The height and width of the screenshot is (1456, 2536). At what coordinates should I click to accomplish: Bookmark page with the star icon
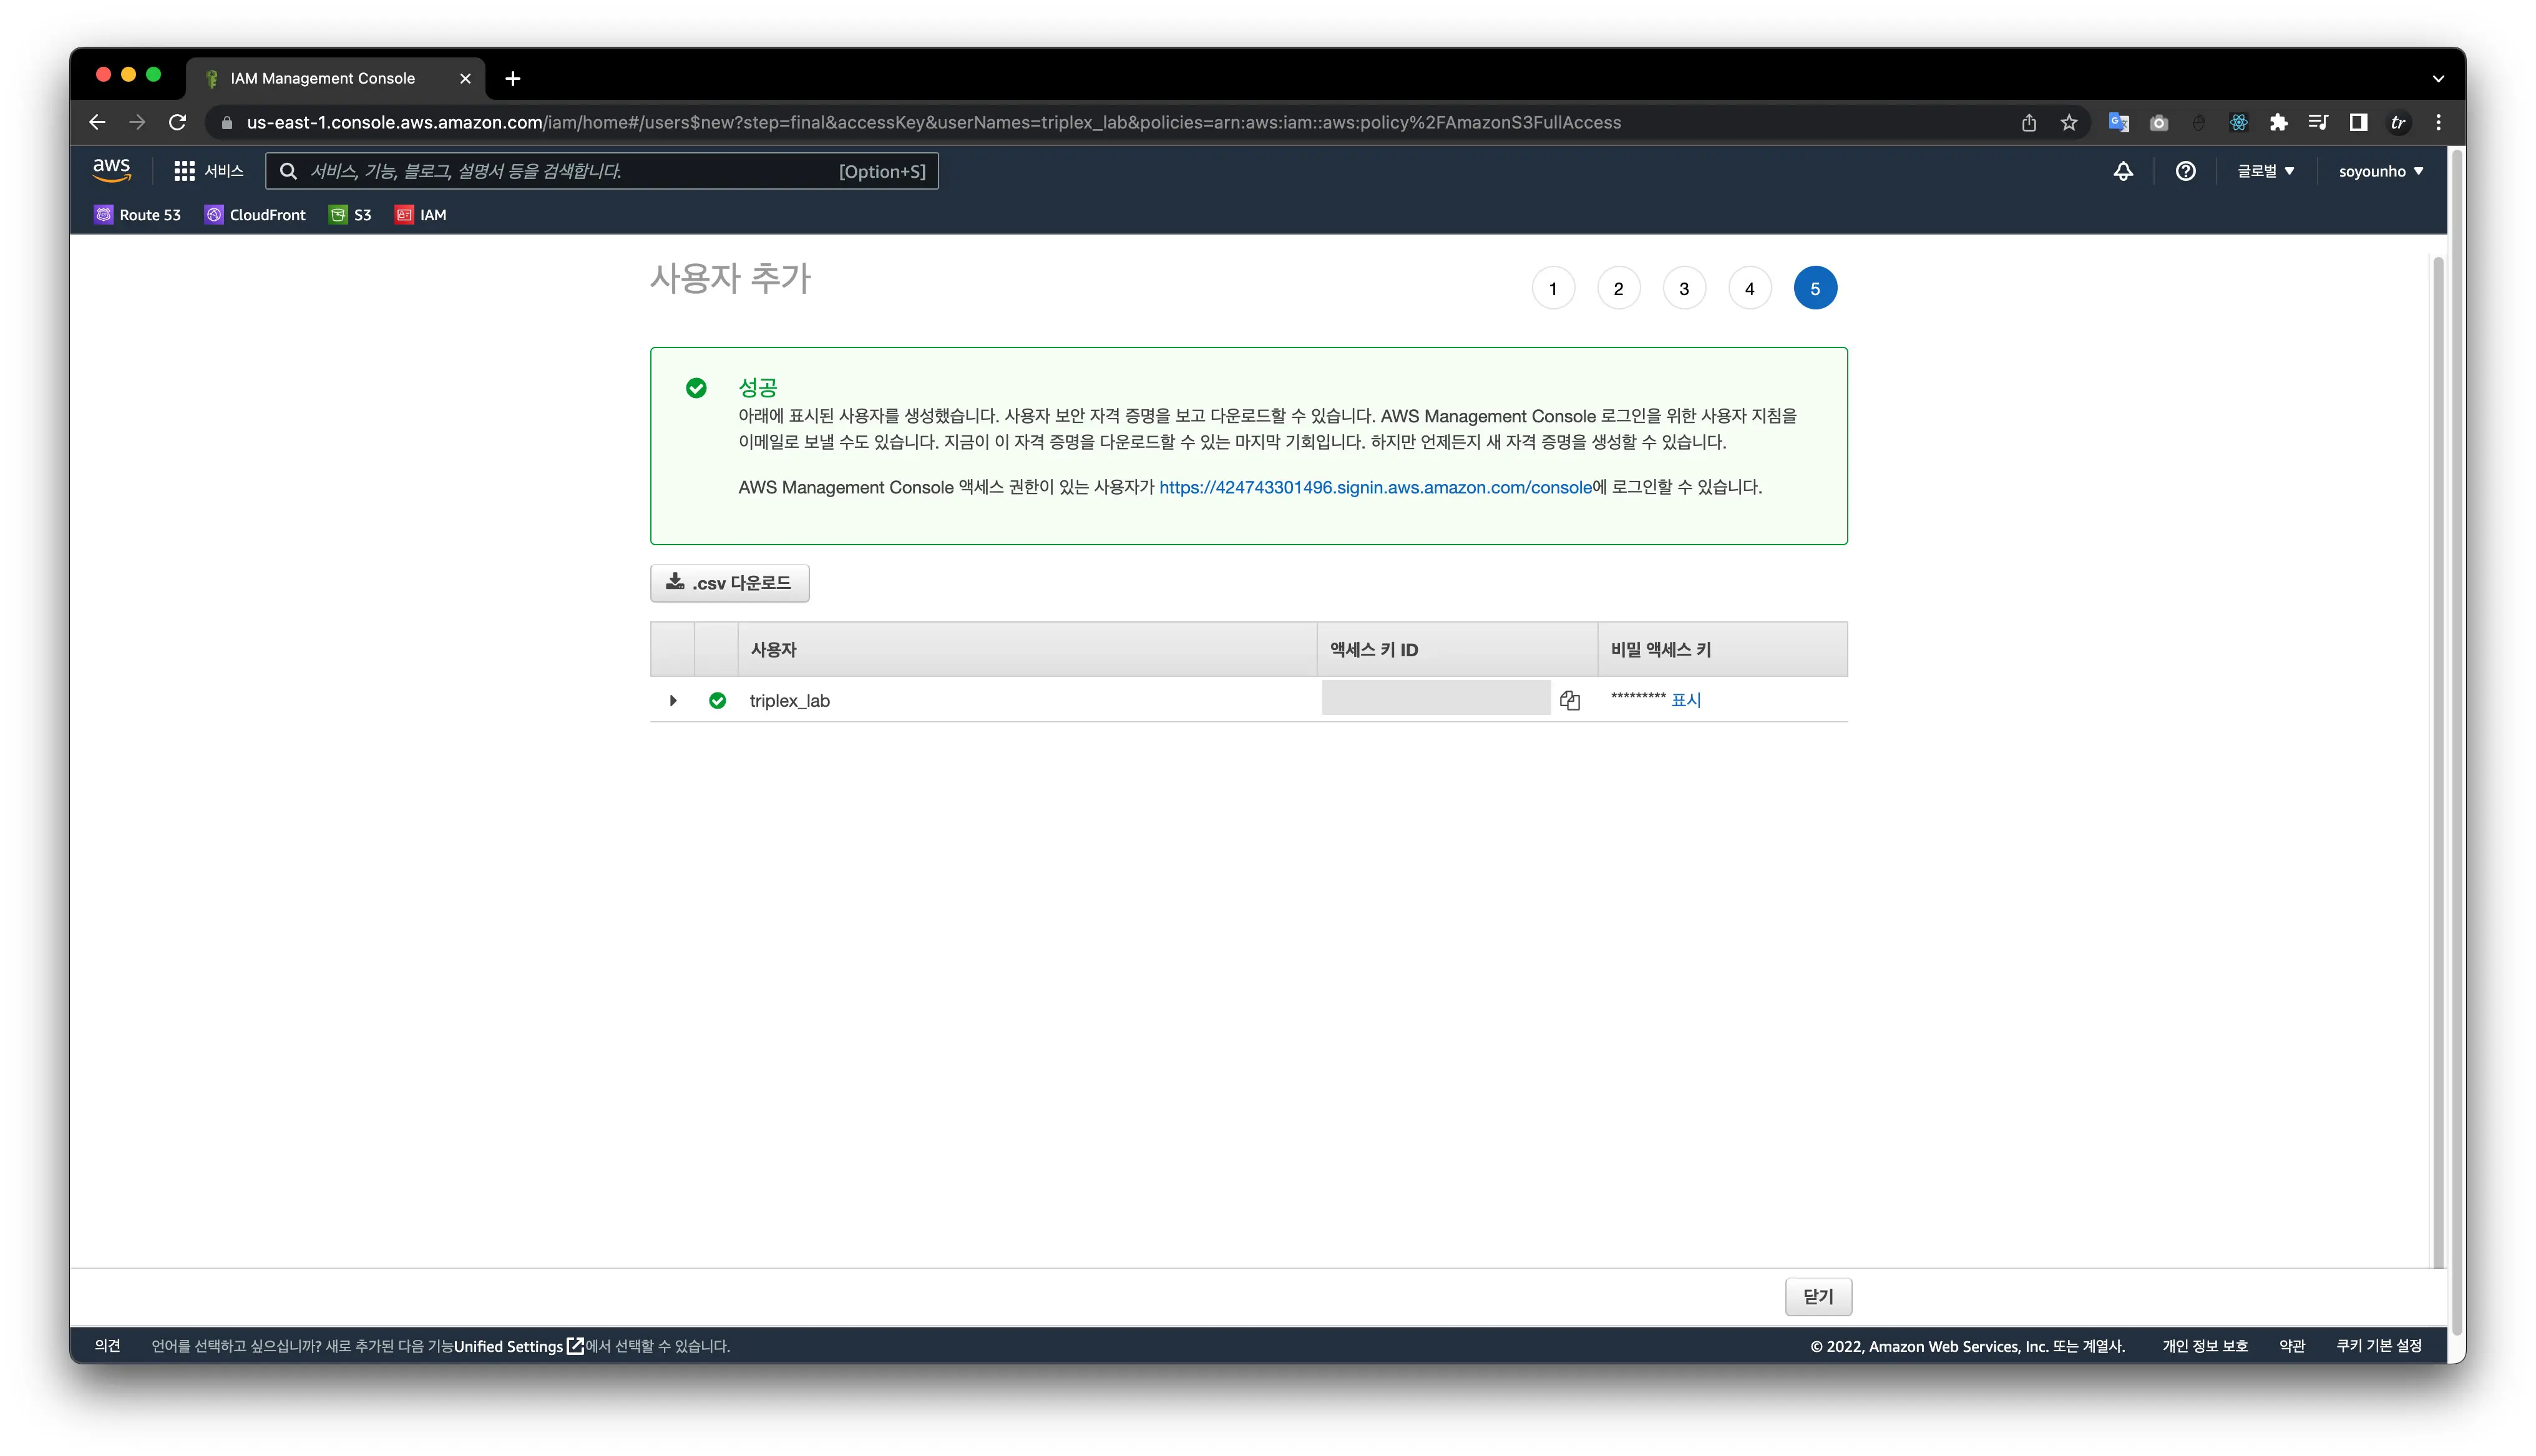(2068, 122)
